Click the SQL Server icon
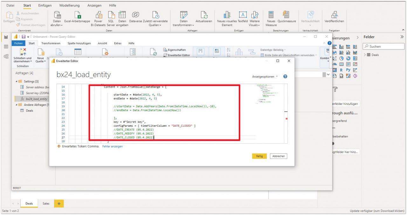 [111, 15]
